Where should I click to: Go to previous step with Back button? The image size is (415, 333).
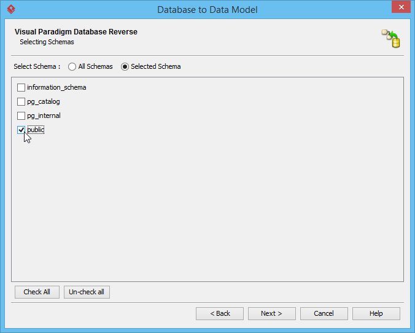(x=220, y=314)
